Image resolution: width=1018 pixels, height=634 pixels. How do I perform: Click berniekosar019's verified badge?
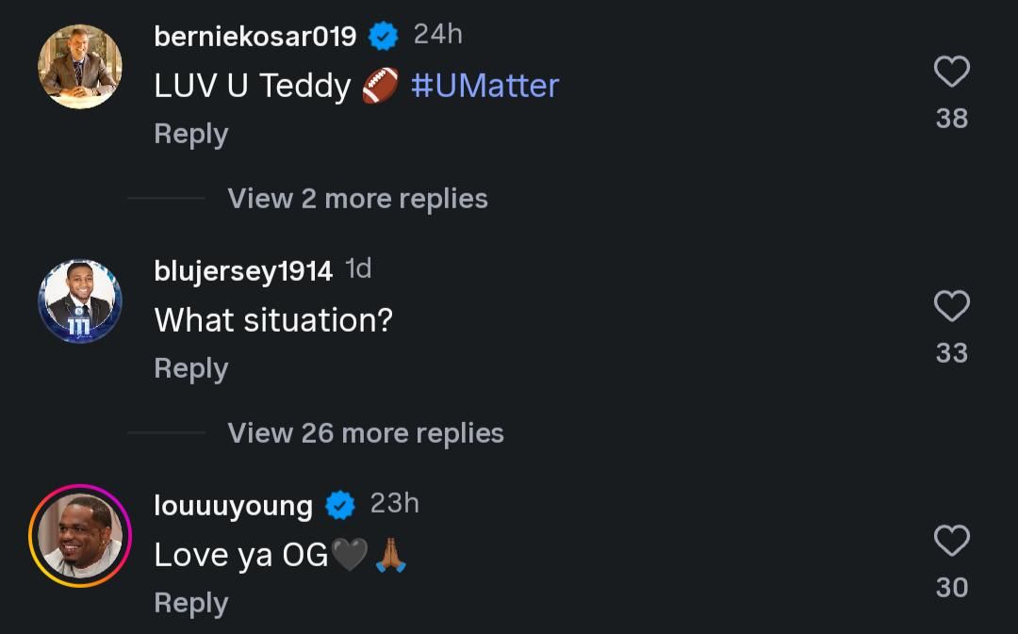point(384,37)
